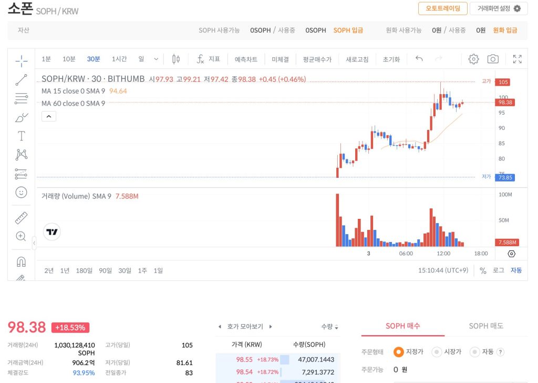Open the SOPH 매수 tab
The width and height of the screenshot is (538, 383).
403,326
